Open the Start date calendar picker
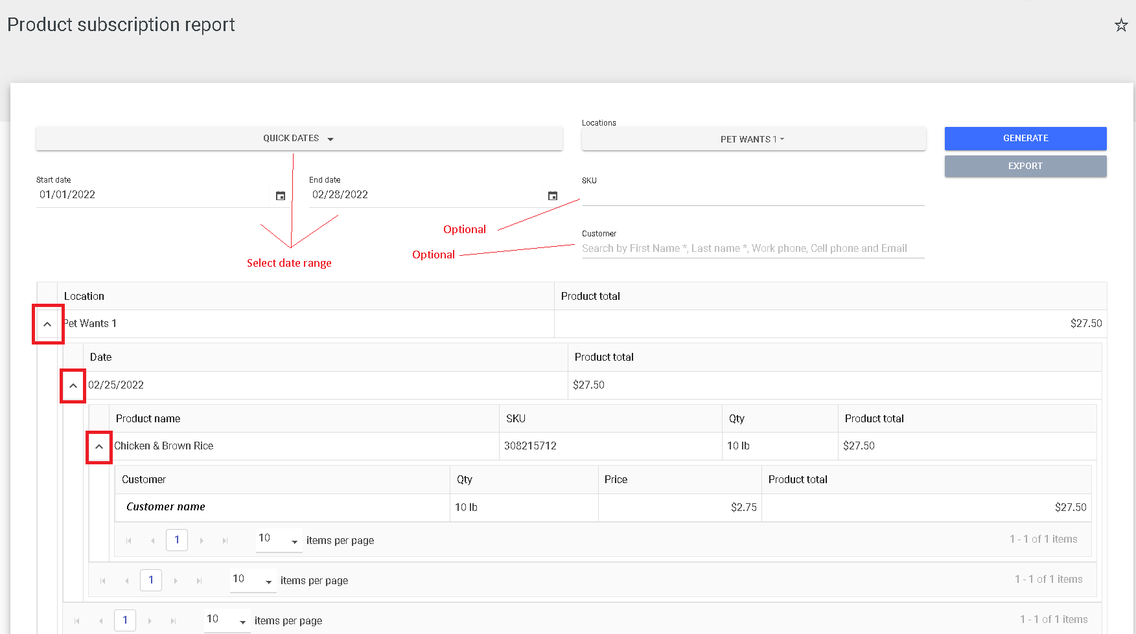Viewport: 1136px width, 634px height. point(280,195)
